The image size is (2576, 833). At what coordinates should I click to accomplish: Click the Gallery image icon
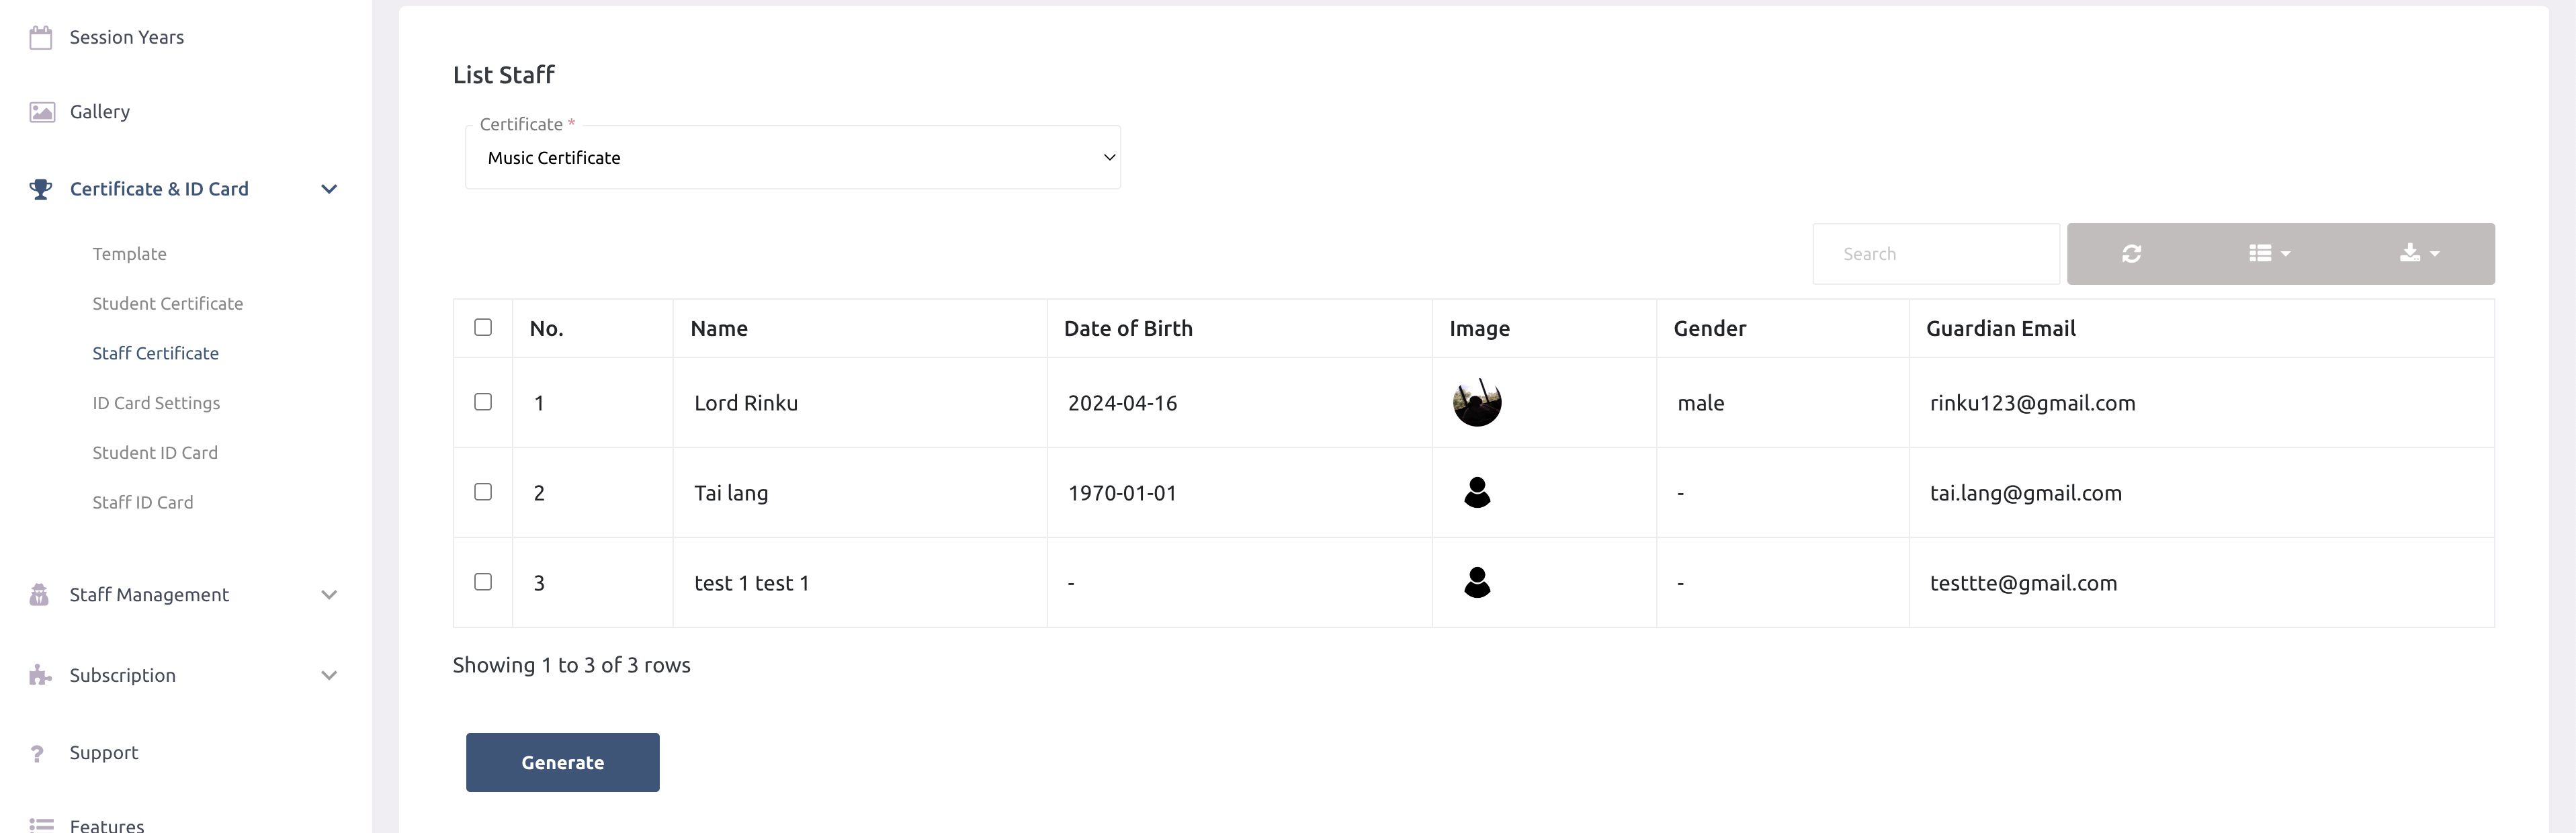41,110
